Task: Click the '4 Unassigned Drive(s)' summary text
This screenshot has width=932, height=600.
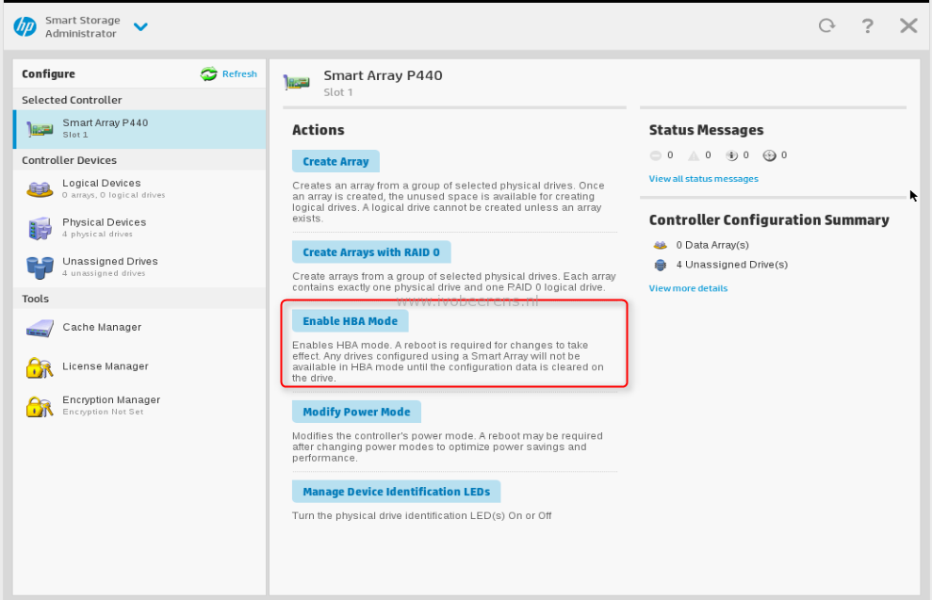Action: tap(731, 265)
